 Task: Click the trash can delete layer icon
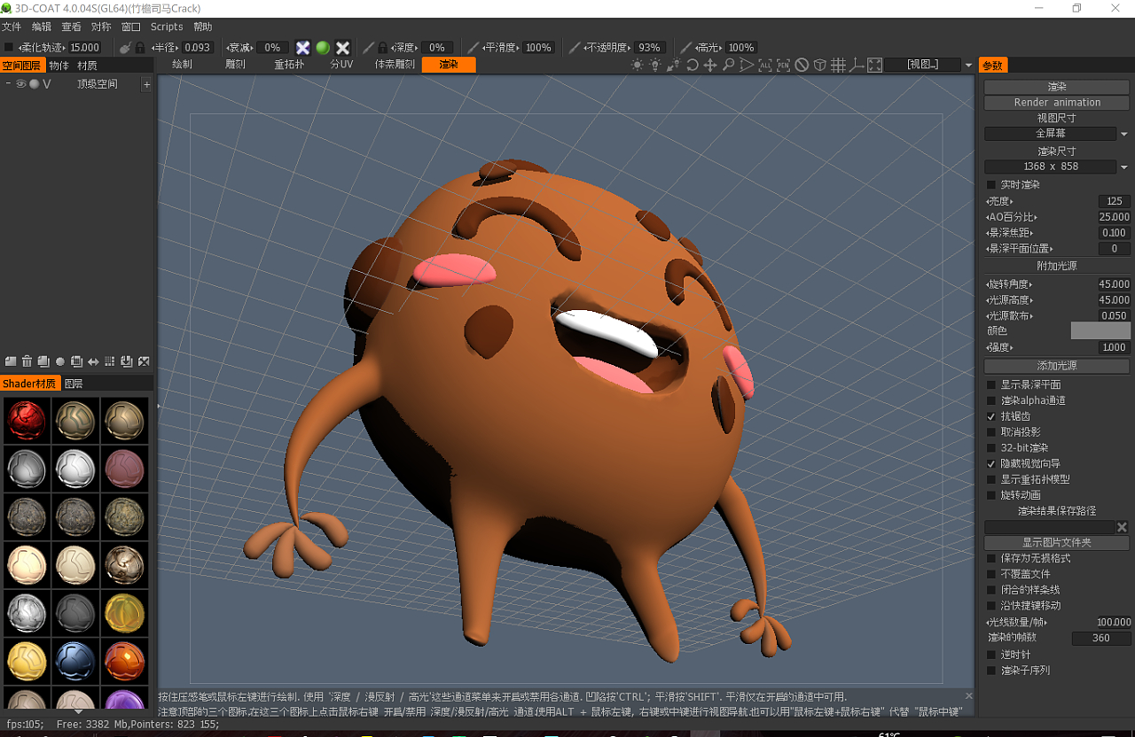click(27, 361)
